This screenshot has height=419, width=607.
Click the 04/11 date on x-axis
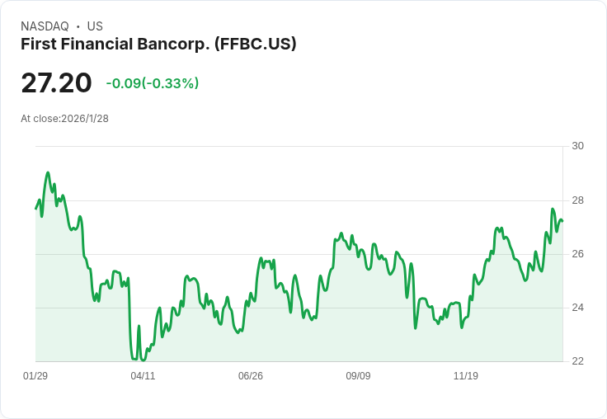tap(143, 375)
